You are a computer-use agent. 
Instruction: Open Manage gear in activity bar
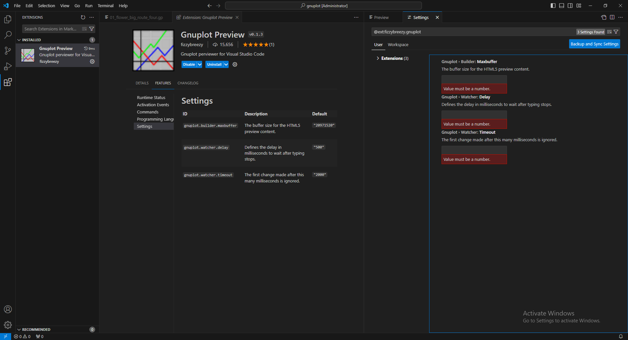point(8,325)
